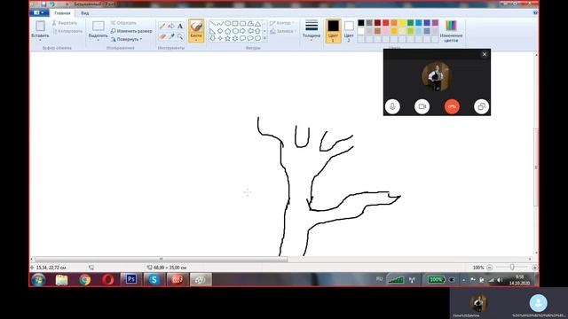Select the Eraser tool
This screenshot has width=568, height=319.
162,36
